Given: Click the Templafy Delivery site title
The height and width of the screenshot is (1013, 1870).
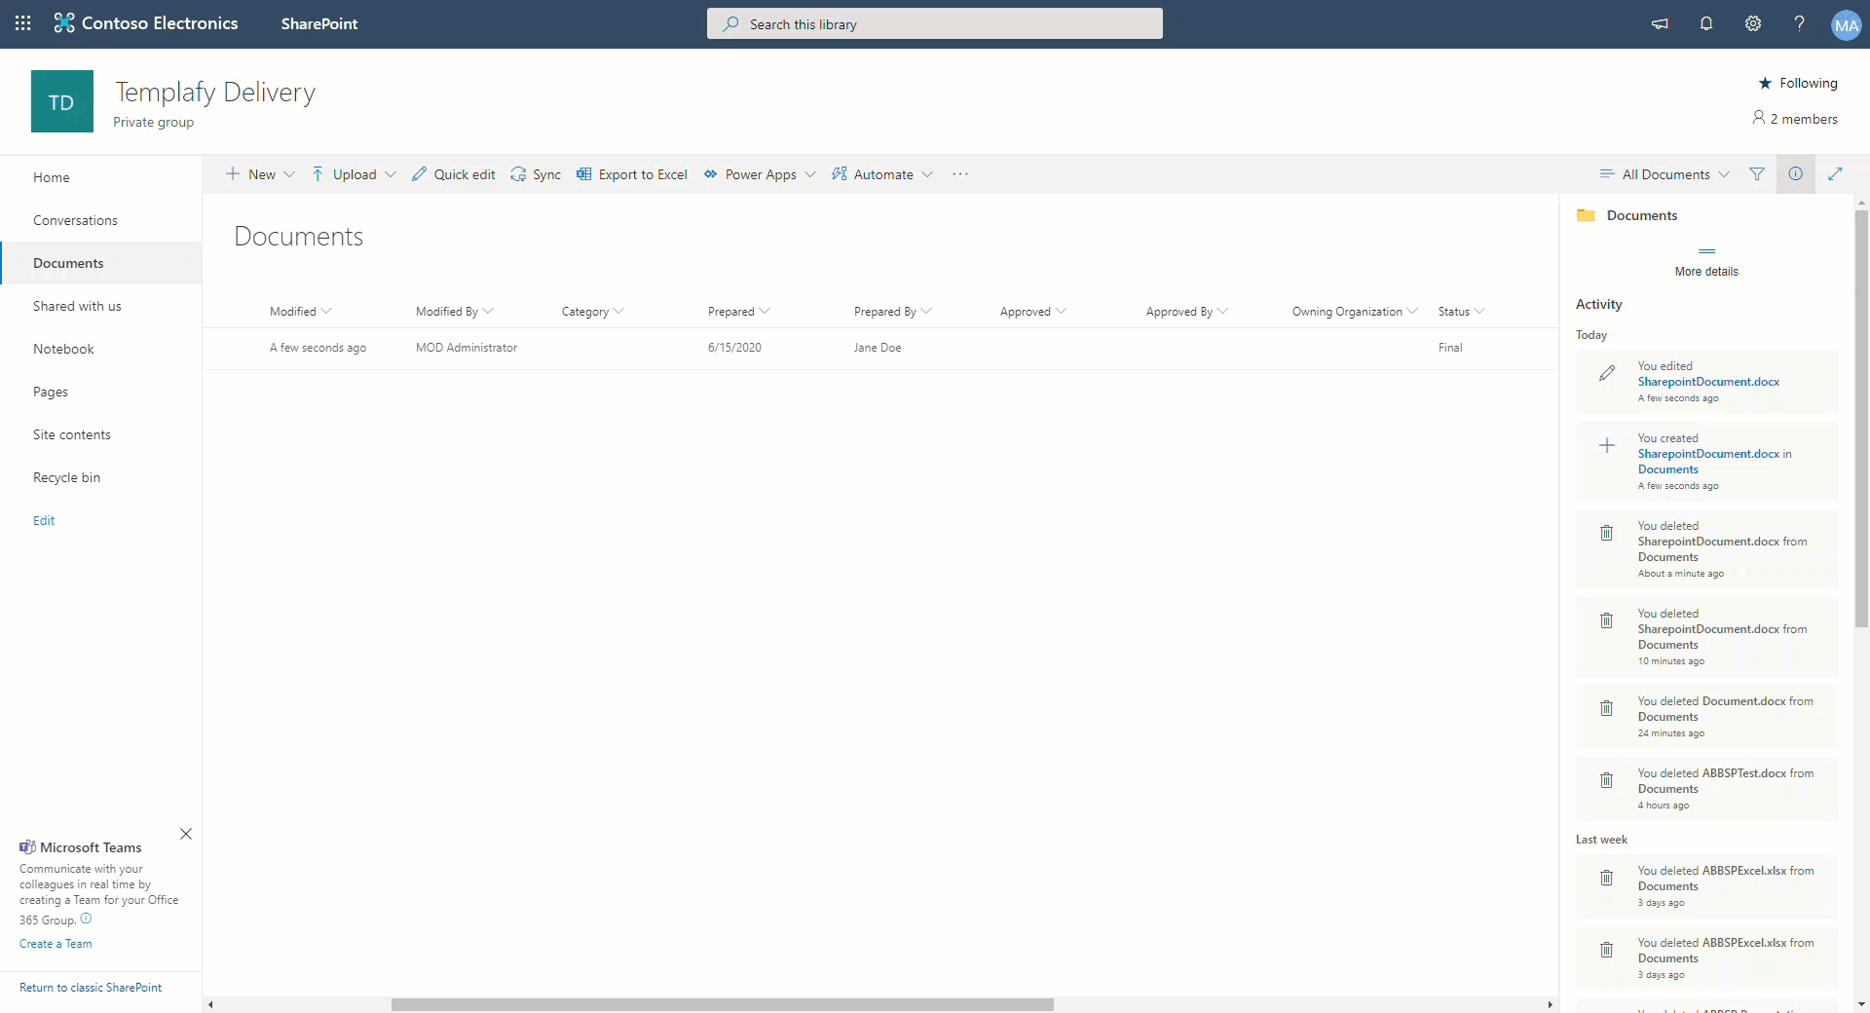Looking at the screenshot, I should 215,92.
